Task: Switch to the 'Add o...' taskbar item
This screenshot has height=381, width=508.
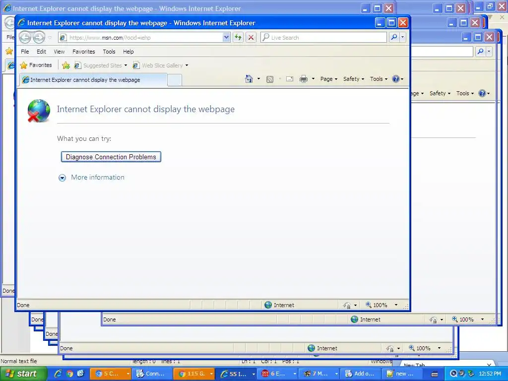Action: [361, 374]
